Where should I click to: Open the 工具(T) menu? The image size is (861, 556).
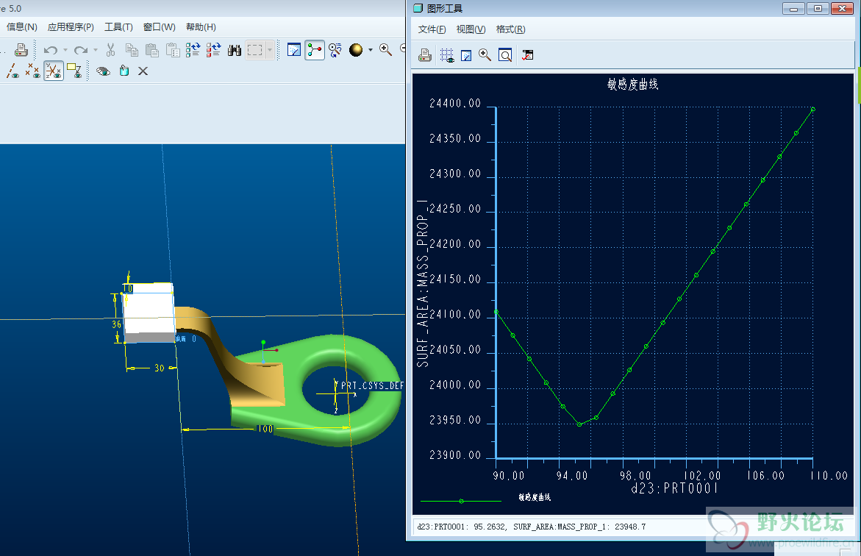point(118,27)
